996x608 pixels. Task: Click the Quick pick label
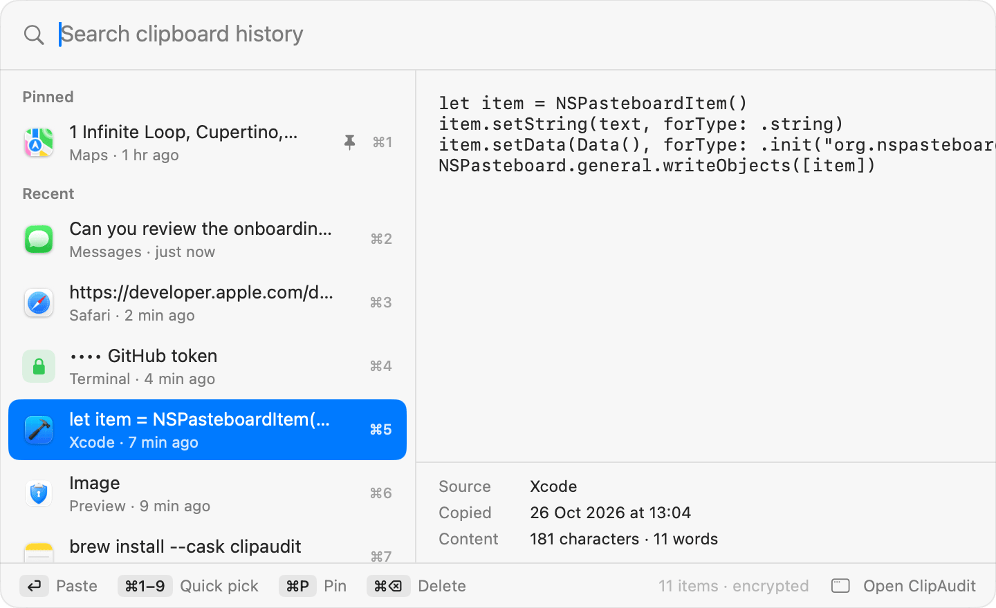219,586
